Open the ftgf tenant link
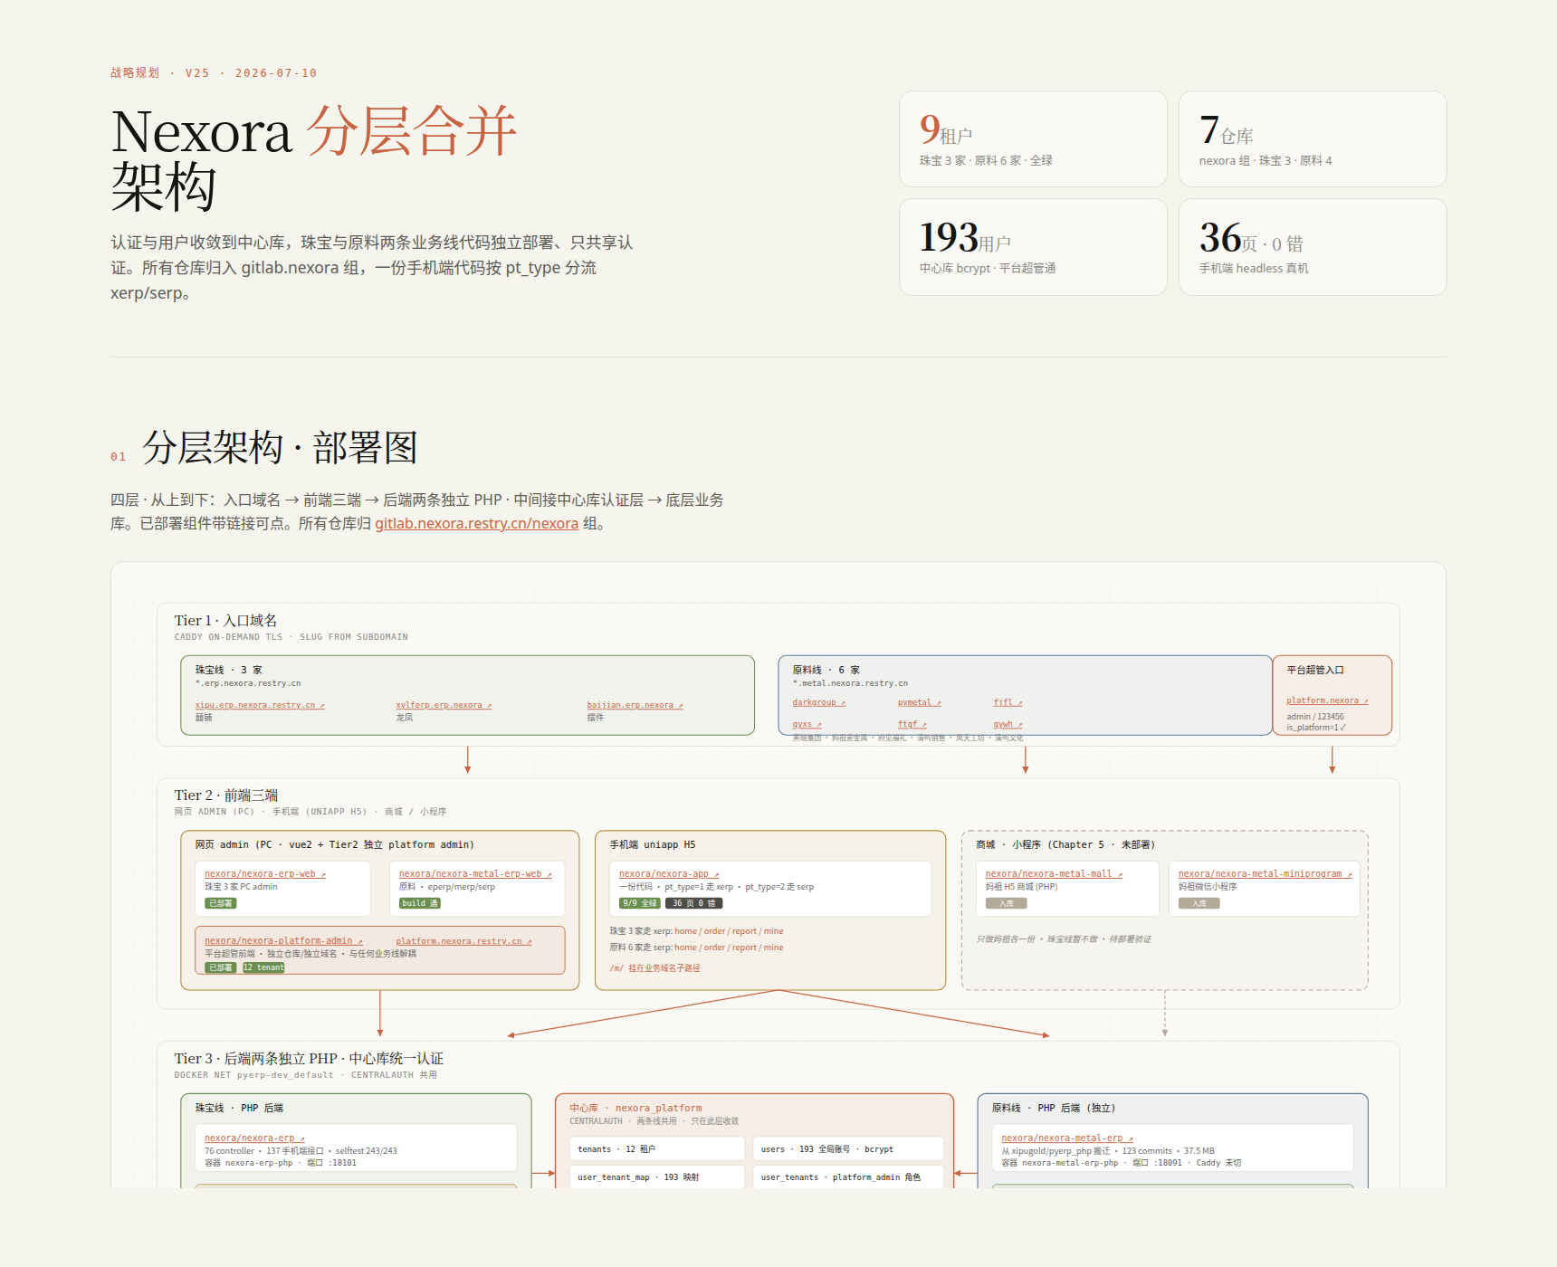Screen dimensions: 1557x1267 (912, 724)
